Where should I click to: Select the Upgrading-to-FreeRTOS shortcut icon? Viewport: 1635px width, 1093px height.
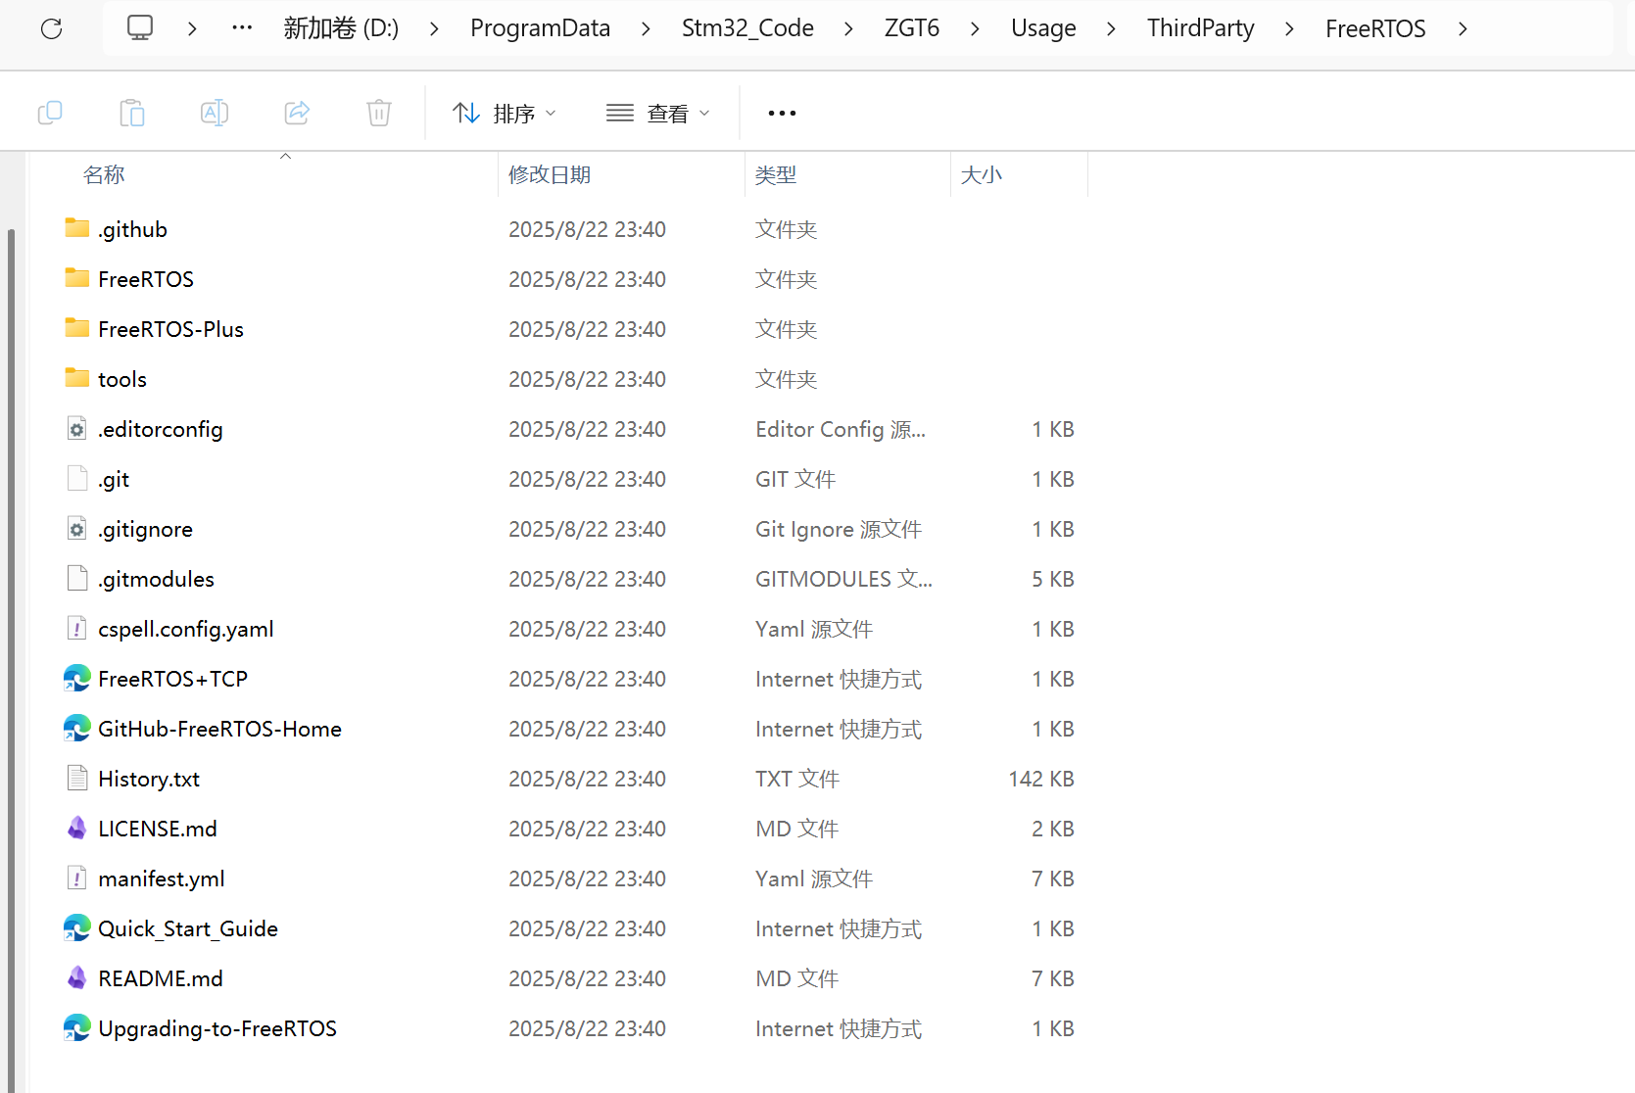[x=77, y=1027]
